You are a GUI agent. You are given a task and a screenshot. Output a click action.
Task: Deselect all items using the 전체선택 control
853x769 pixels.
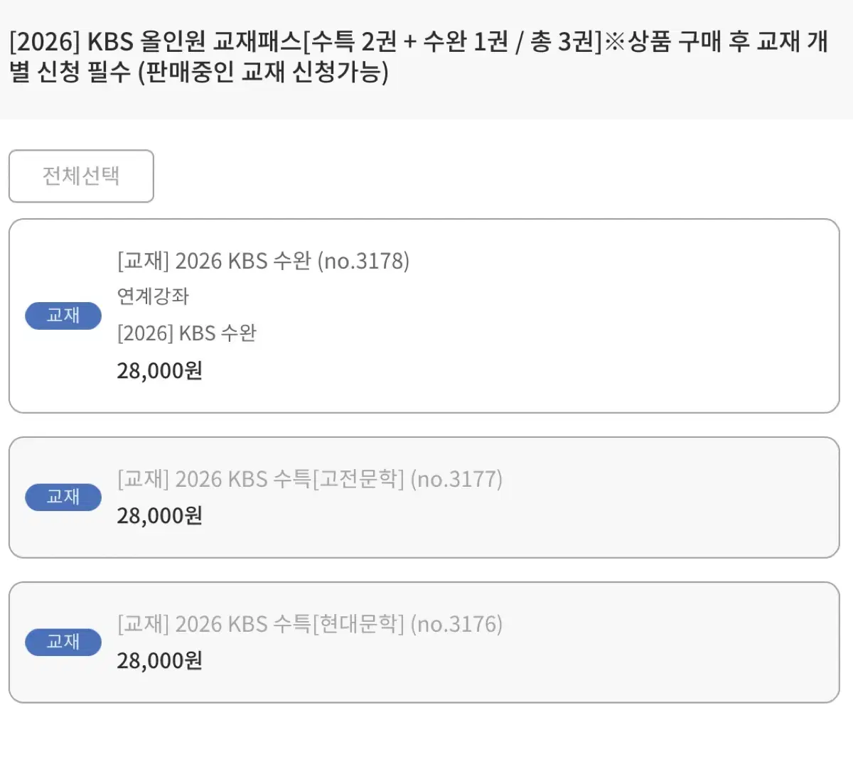click(x=80, y=177)
